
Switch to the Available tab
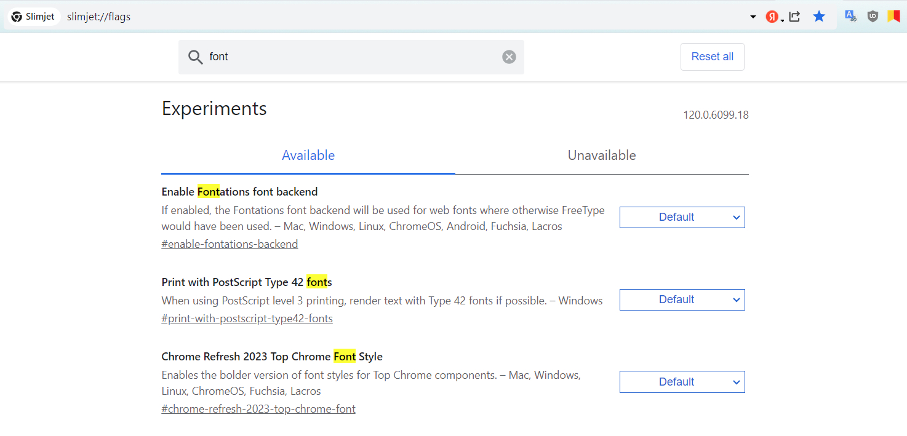pos(308,156)
